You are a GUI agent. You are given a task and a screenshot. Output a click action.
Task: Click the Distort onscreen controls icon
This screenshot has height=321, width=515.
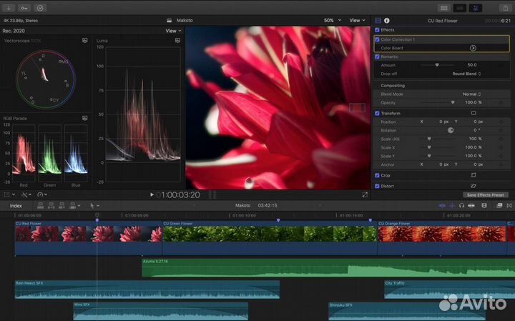coord(473,186)
